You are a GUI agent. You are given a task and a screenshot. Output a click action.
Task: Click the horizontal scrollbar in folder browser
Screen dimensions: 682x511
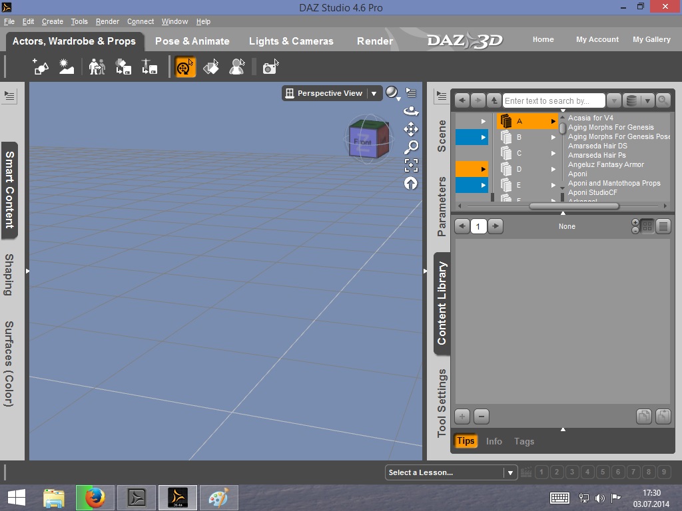tap(573, 206)
